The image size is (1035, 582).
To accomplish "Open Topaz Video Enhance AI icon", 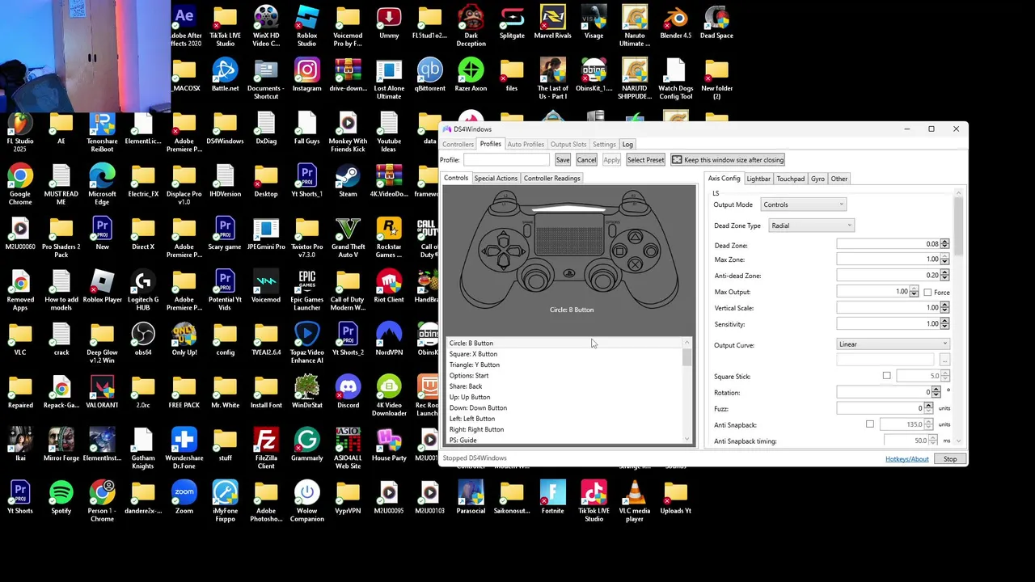I will point(306,344).
